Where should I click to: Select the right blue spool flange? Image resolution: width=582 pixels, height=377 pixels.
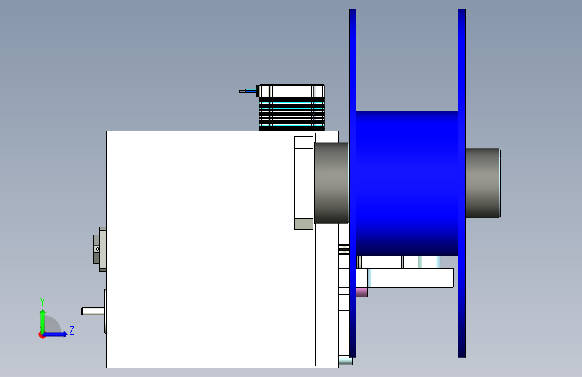pos(462,183)
